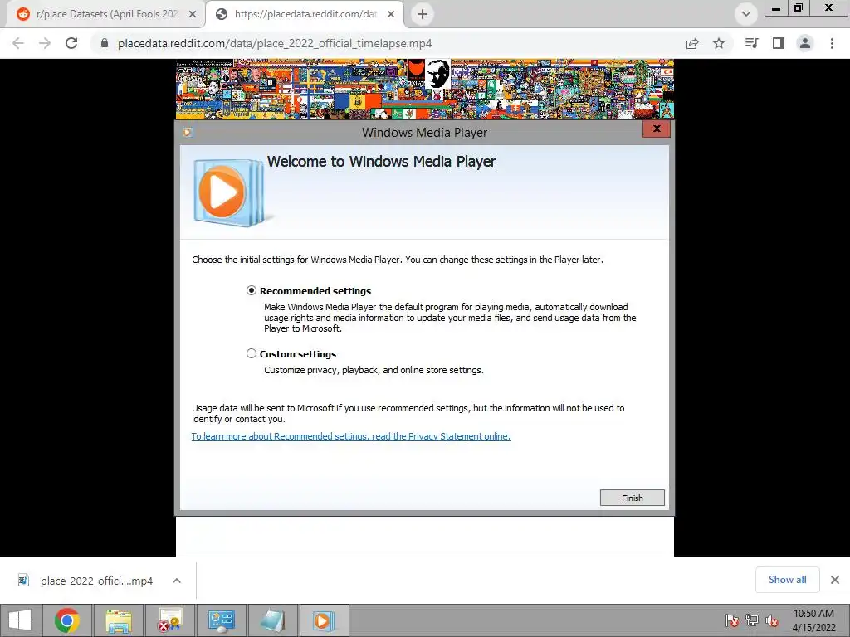Screen dimensions: 850x637
Task: Go back in Chrome
Action: click(18, 43)
